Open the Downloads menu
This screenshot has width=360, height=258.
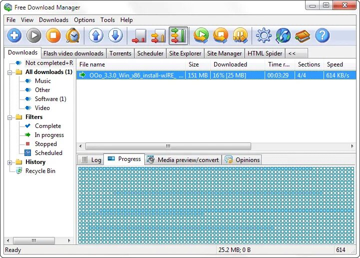pyautogui.click(x=54, y=20)
